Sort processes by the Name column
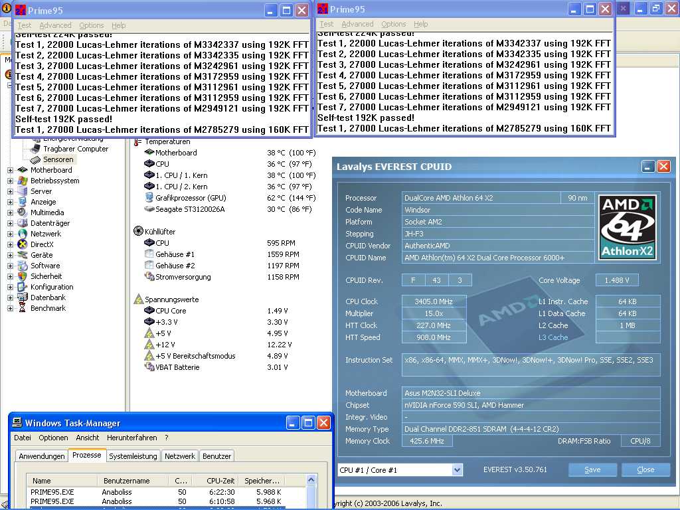This screenshot has width=680, height=510. 62,481
